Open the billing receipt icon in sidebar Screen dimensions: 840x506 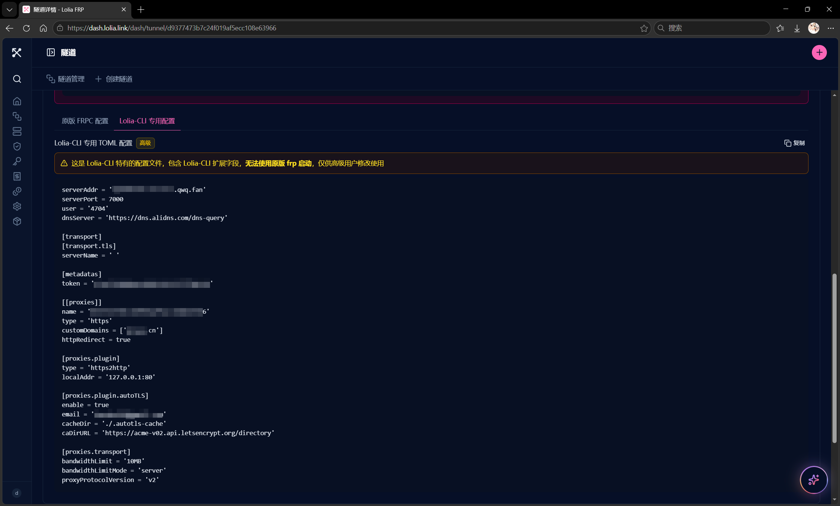coord(17,176)
